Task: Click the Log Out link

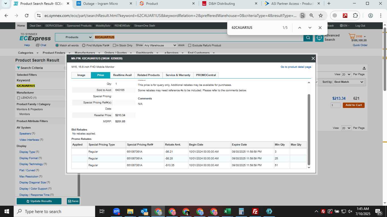Action: coord(360,26)
